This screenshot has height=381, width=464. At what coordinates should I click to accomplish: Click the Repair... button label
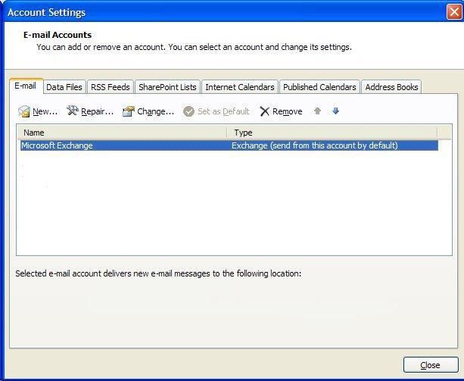98,111
